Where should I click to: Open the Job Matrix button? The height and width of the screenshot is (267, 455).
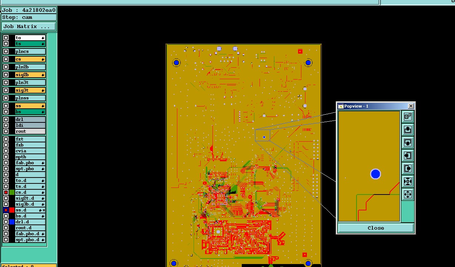click(29, 27)
